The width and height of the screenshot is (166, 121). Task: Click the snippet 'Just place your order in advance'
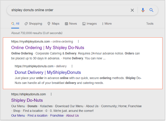[78, 80]
